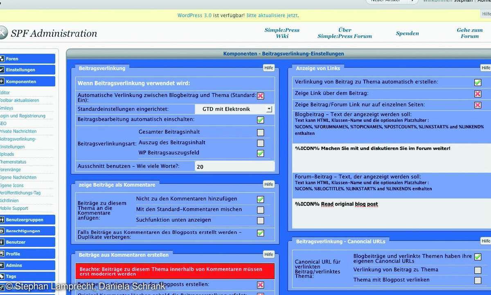The image size is (491, 295).
Task: Toggle Verlinkung von Beitrag zu Thema automatisch erstellen
Action: 477,82
